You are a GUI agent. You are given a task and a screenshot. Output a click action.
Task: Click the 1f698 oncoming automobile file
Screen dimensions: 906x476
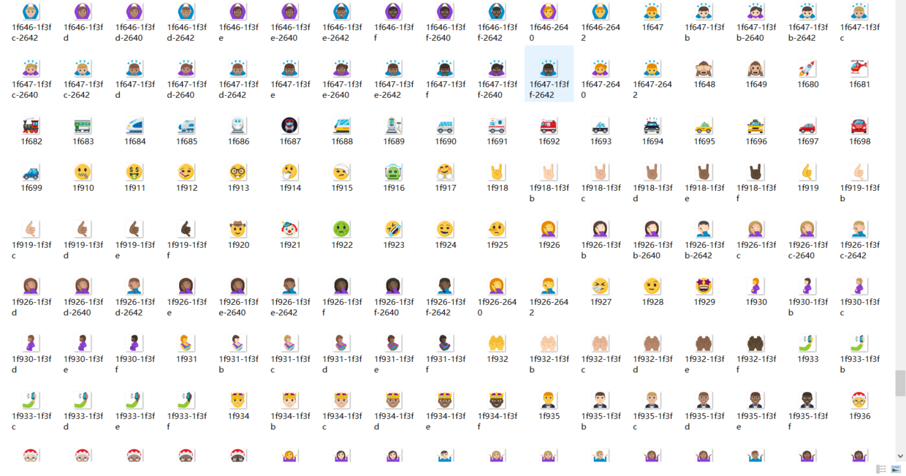tap(859, 132)
